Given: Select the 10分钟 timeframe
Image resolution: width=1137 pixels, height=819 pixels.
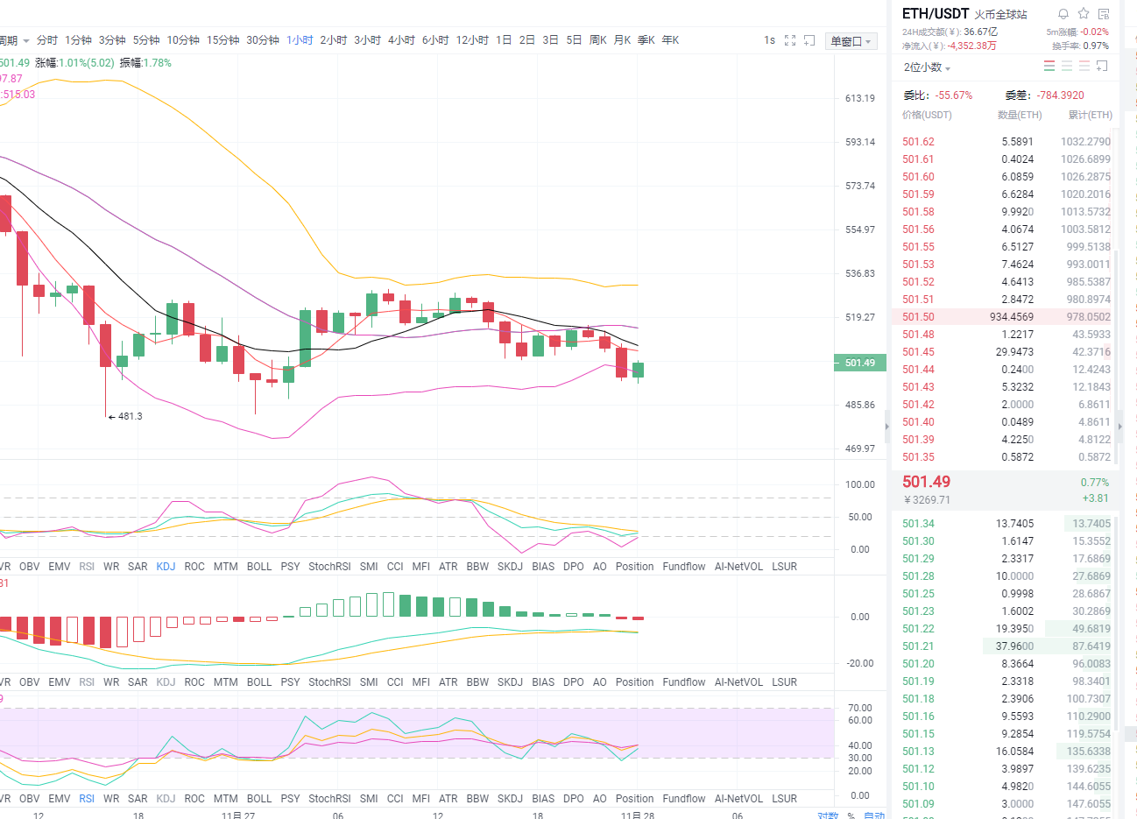Looking at the screenshot, I should tap(183, 40).
